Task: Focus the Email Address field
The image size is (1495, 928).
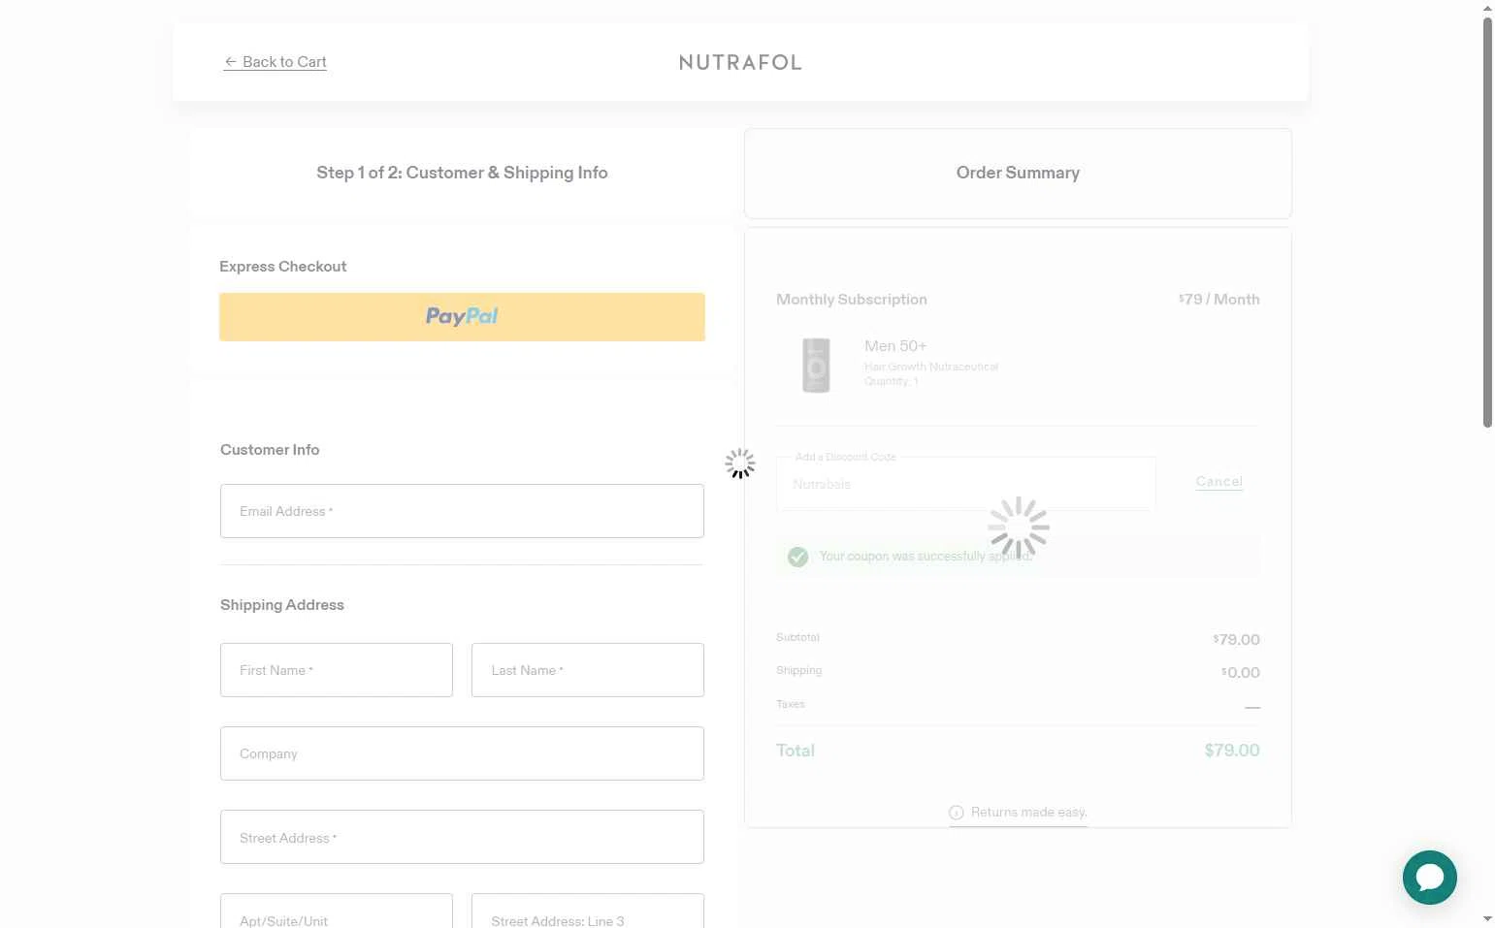Action: [462, 511]
